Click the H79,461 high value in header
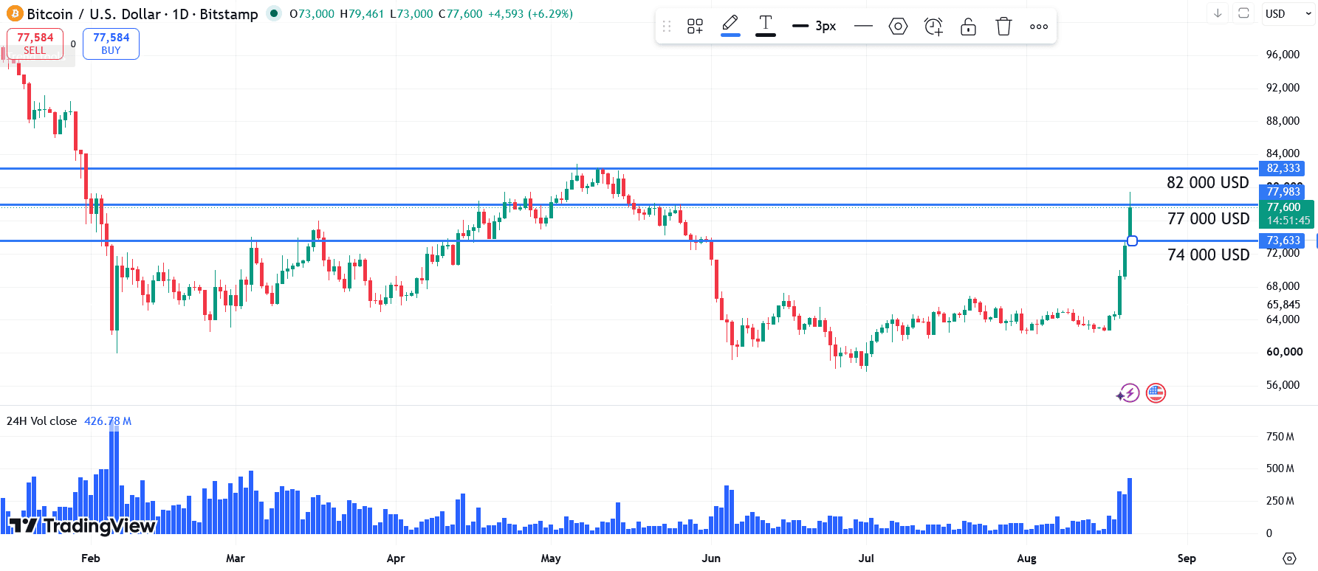Image resolution: width=1318 pixels, height=571 pixels. click(362, 14)
